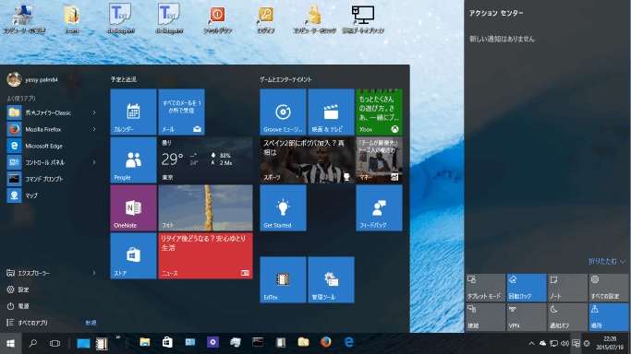Open the volume icon in system tray
This screenshot has height=354, width=631.
tap(564, 344)
